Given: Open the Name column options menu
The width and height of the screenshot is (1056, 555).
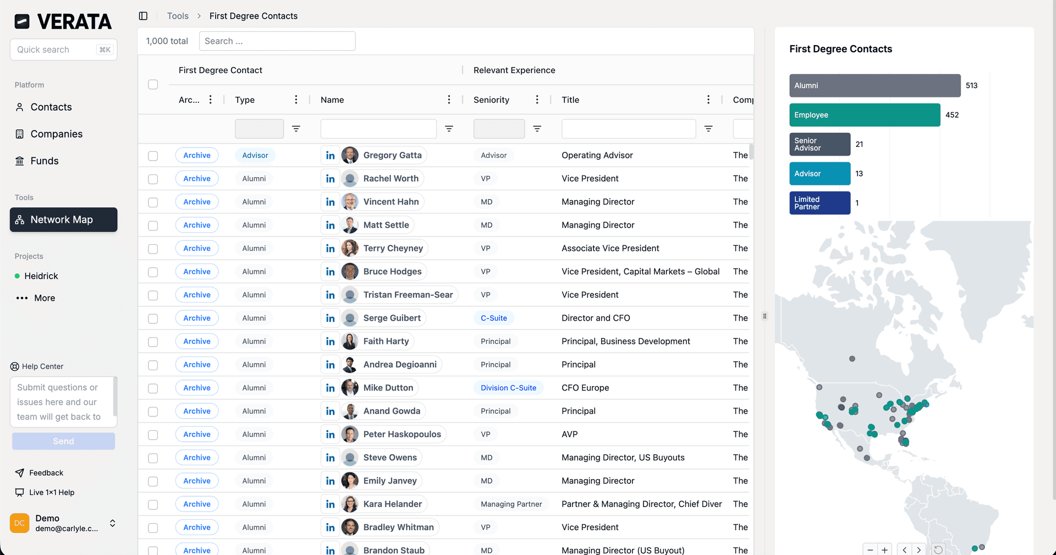Looking at the screenshot, I should [449, 100].
